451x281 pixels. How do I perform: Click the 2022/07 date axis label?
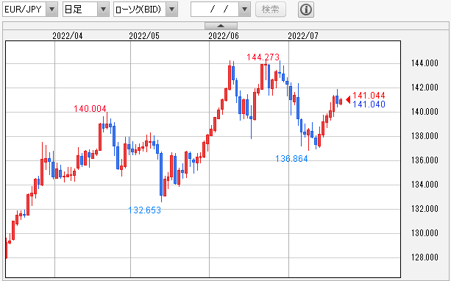click(x=303, y=36)
